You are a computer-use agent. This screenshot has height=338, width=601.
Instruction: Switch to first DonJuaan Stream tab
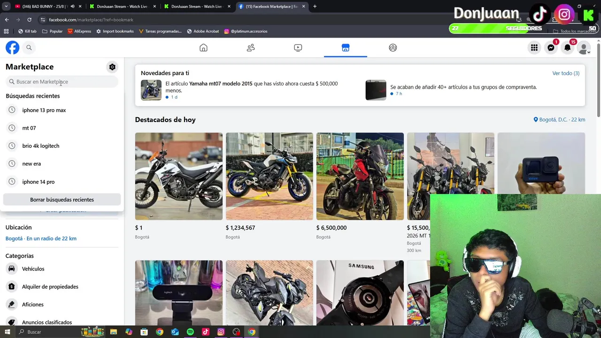(122, 7)
